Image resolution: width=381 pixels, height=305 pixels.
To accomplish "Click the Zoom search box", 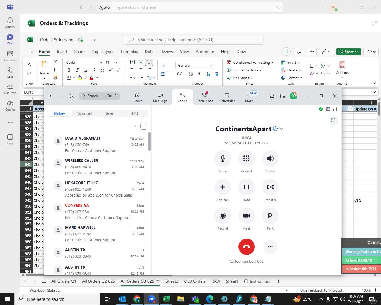I will coord(99,96).
